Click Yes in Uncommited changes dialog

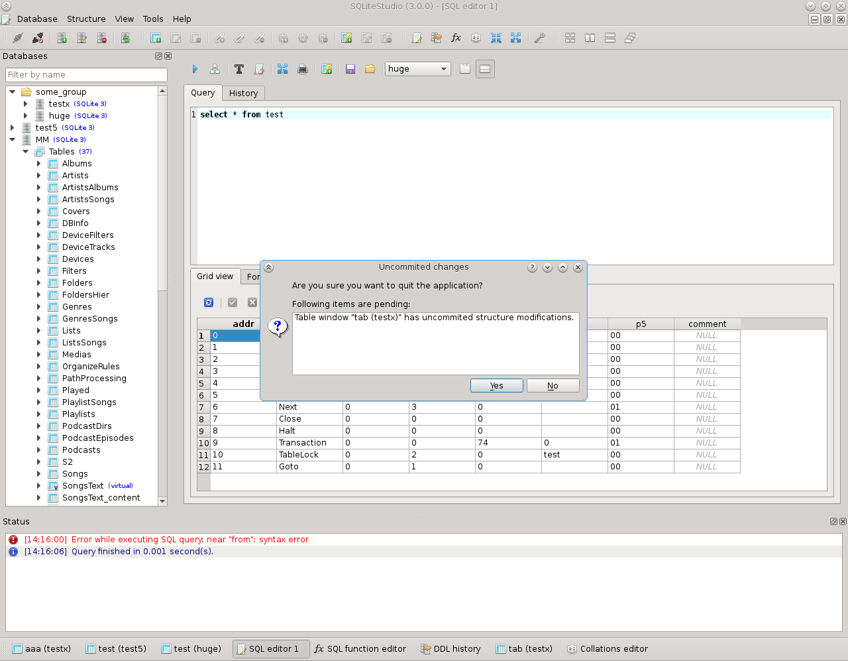496,386
